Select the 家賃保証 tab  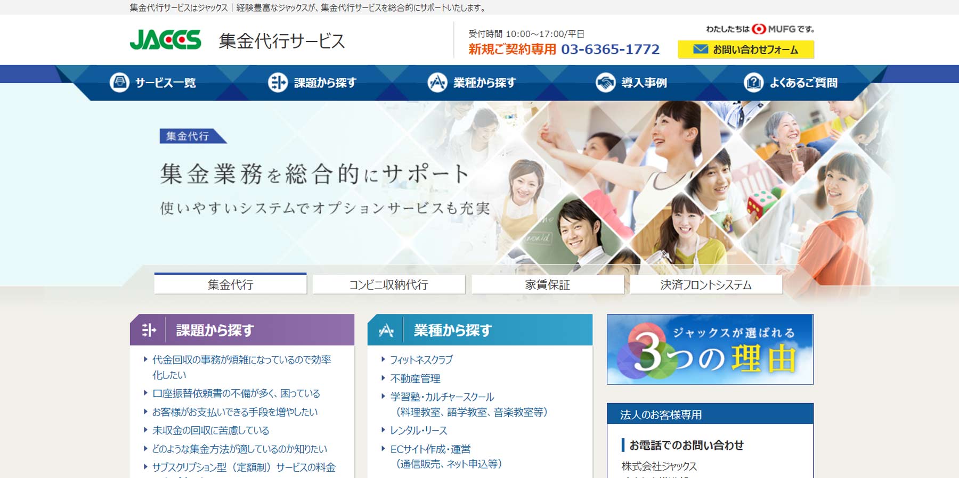pos(548,284)
